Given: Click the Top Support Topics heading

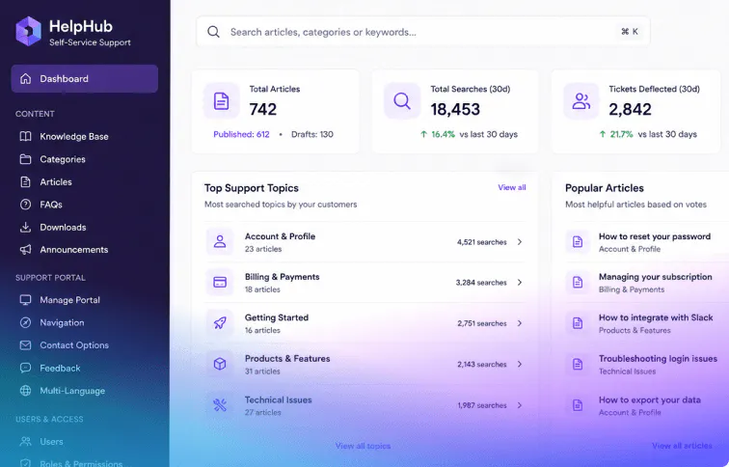Looking at the screenshot, I should [x=252, y=188].
